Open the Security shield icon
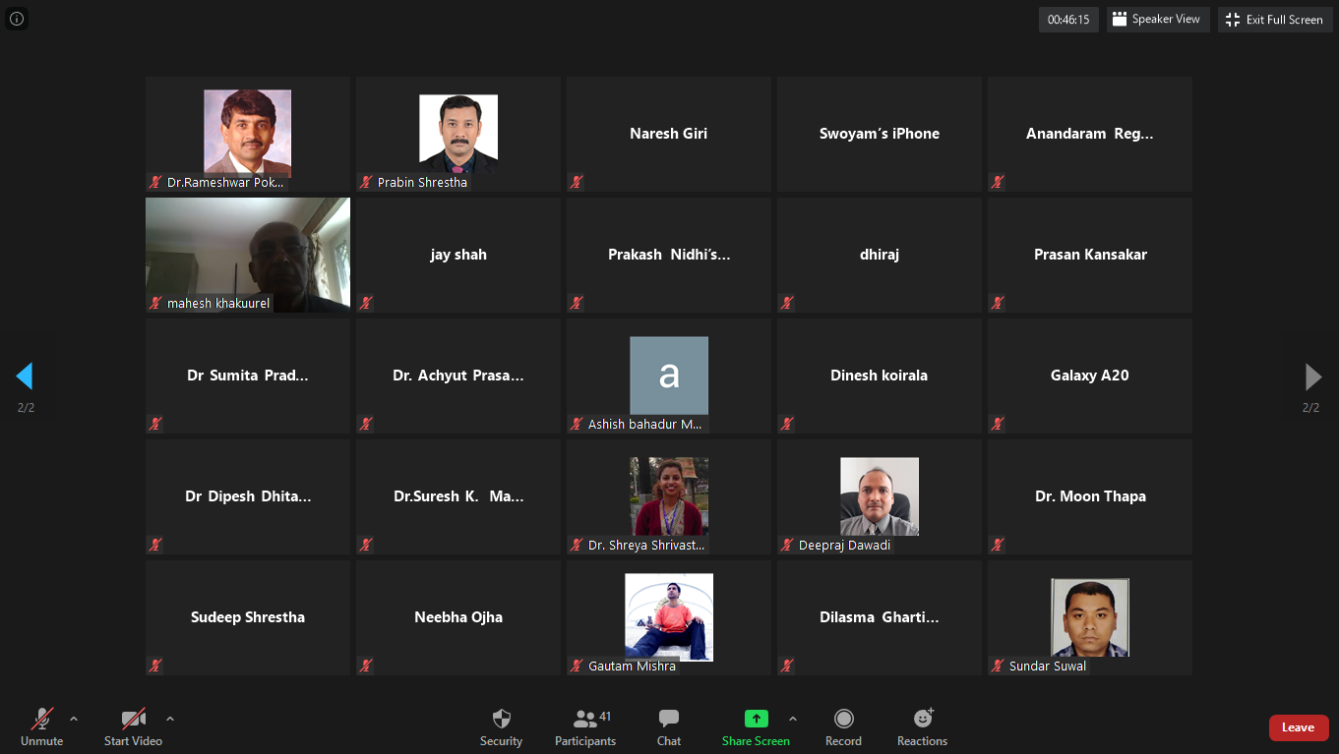The height and width of the screenshot is (754, 1339). [501, 720]
